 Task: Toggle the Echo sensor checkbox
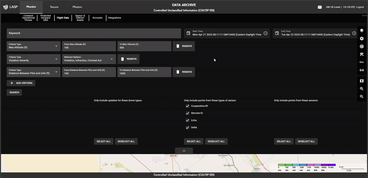click(187, 120)
